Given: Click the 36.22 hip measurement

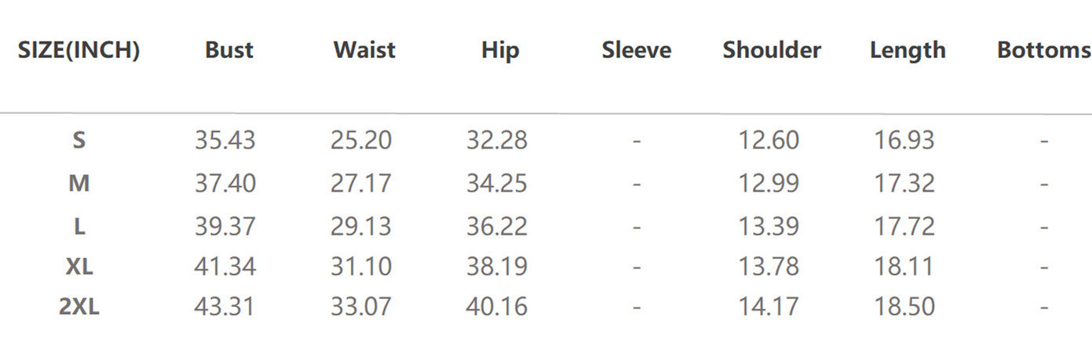Looking at the screenshot, I should click(497, 226).
